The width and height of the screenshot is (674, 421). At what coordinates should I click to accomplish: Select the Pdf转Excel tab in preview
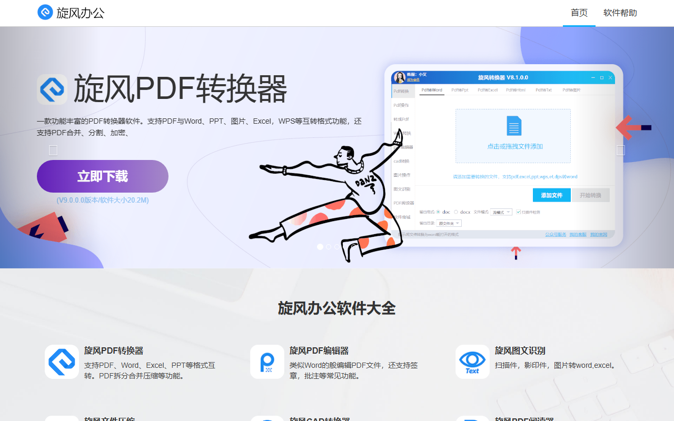pyautogui.click(x=488, y=90)
